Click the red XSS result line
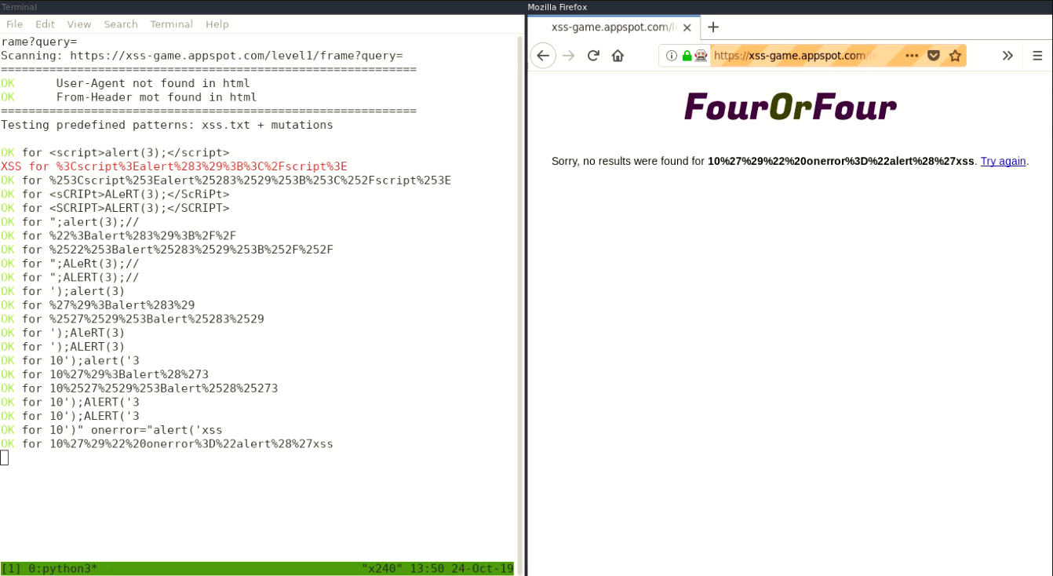Screen dimensions: 1053x576 pyautogui.click(x=174, y=166)
